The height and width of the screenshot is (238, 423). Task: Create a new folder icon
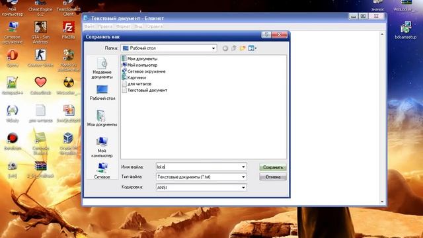(243, 48)
